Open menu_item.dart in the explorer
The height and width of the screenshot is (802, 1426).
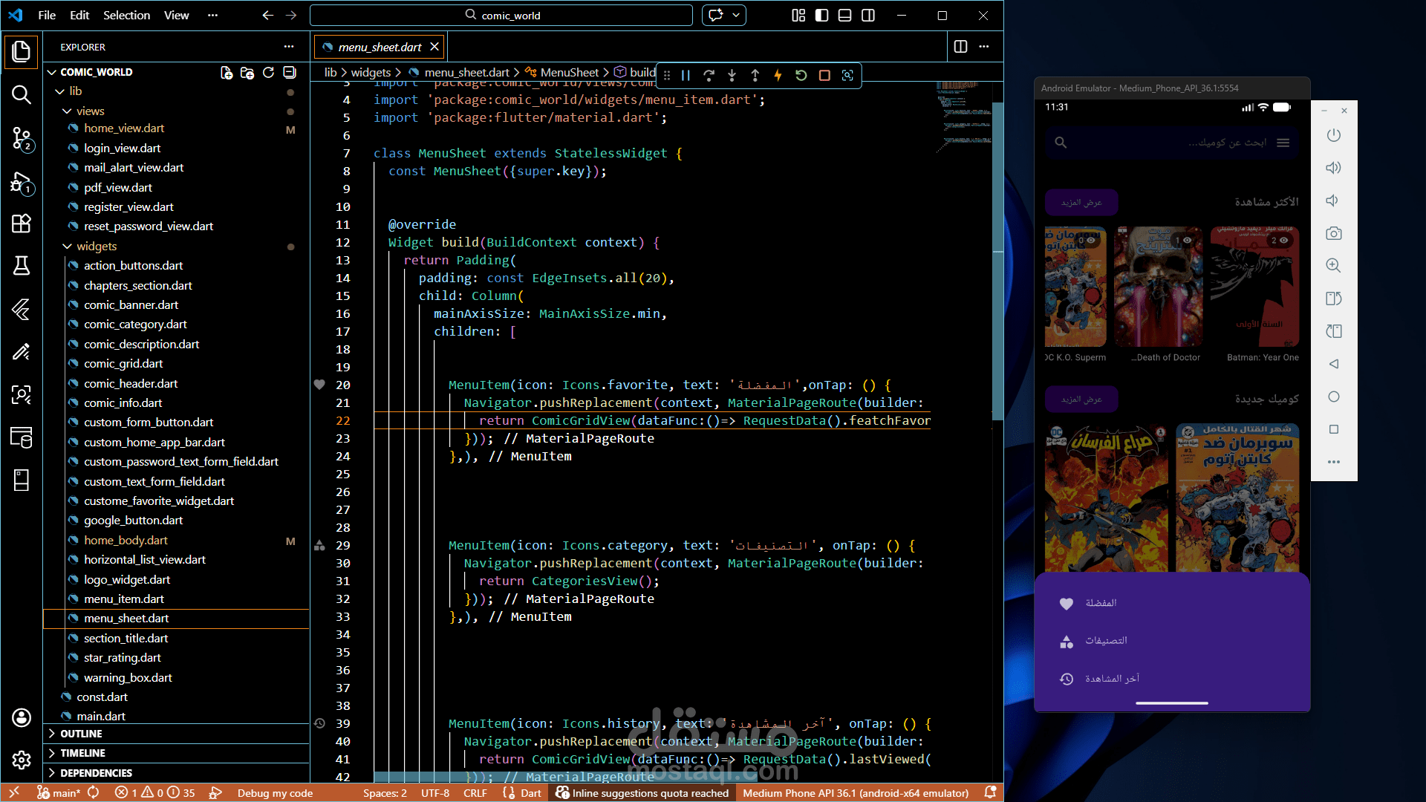pyautogui.click(x=123, y=599)
